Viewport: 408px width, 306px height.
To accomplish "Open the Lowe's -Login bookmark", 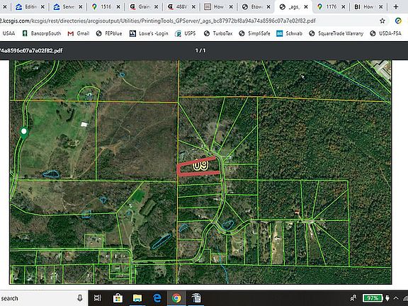I will [149, 33].
